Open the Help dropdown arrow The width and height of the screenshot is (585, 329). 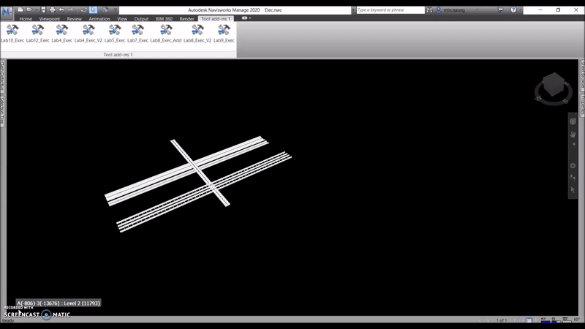521,10
